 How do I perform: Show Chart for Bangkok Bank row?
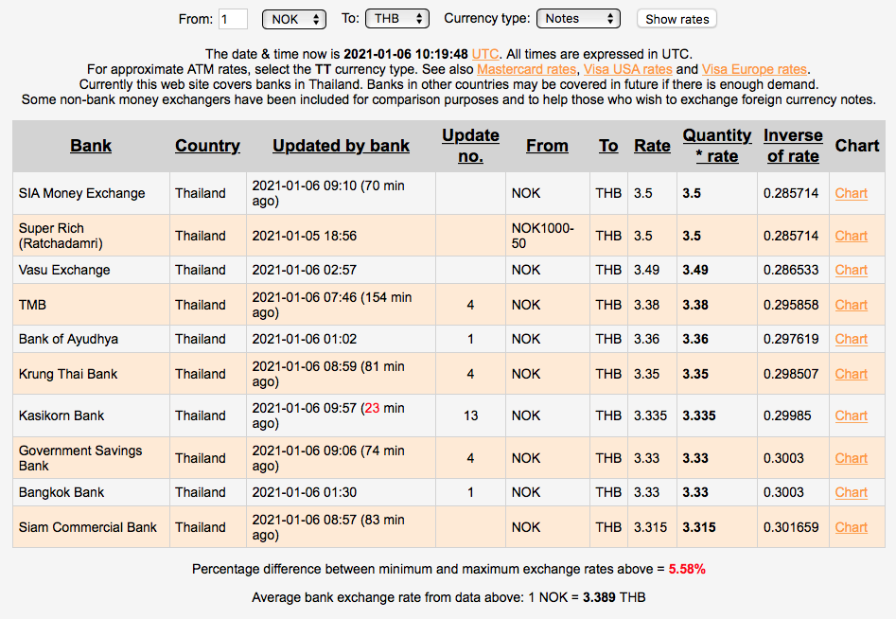pyautogui.click(x=851, y=492)
